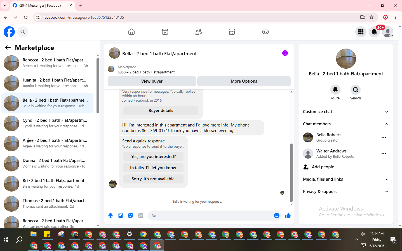This screenshot has height=251, width=402.
Task: Choose a sticker from the sticker icon
Action: pos(131,216)
